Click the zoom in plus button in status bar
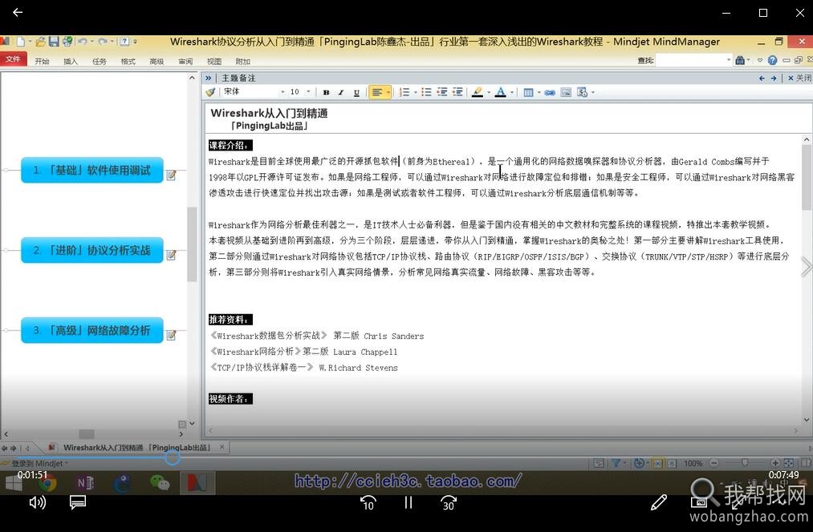 (775, 462)
